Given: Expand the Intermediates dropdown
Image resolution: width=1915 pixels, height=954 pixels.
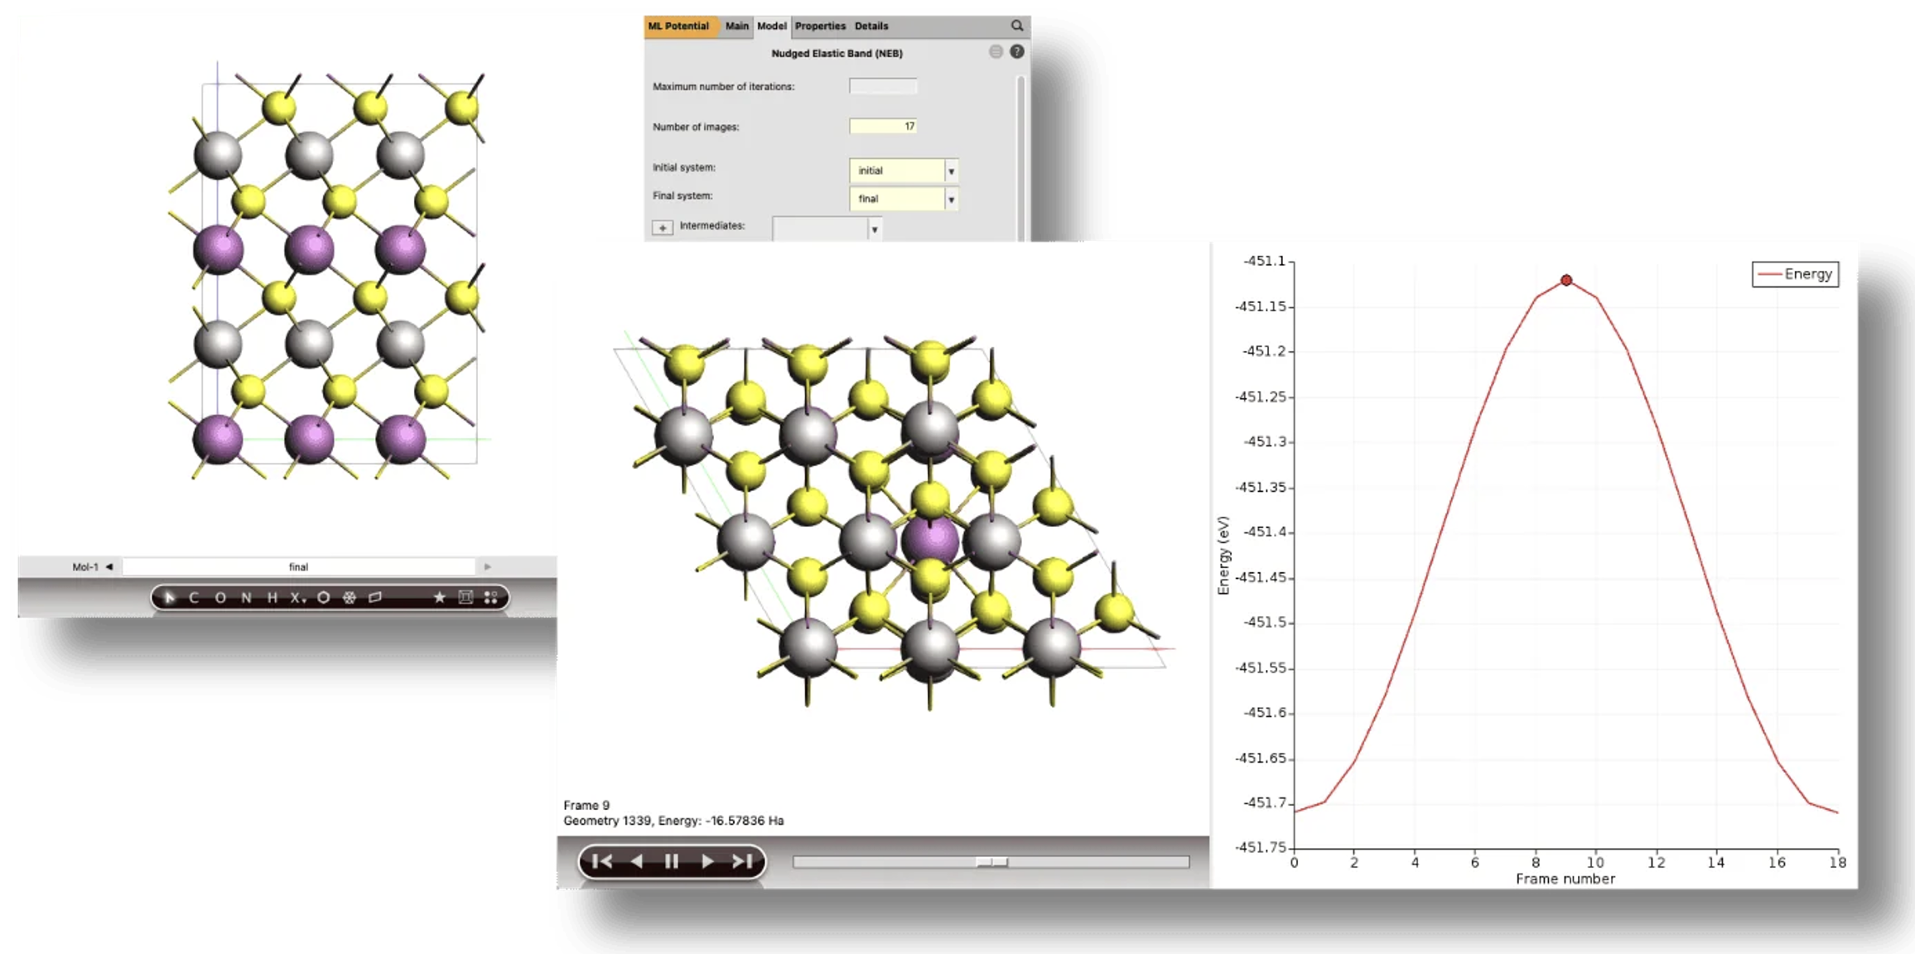Looking at the screenshot, I should [874, 229].
